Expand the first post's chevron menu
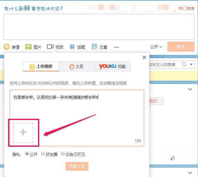Screen dimensions: 198x177 click(x=190, y=89)
